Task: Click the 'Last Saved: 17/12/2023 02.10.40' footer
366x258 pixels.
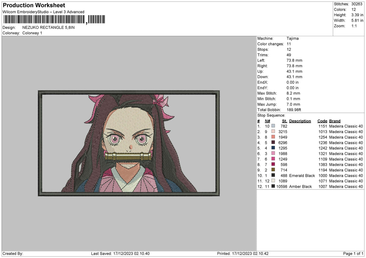Action: [x=120, y=253]
